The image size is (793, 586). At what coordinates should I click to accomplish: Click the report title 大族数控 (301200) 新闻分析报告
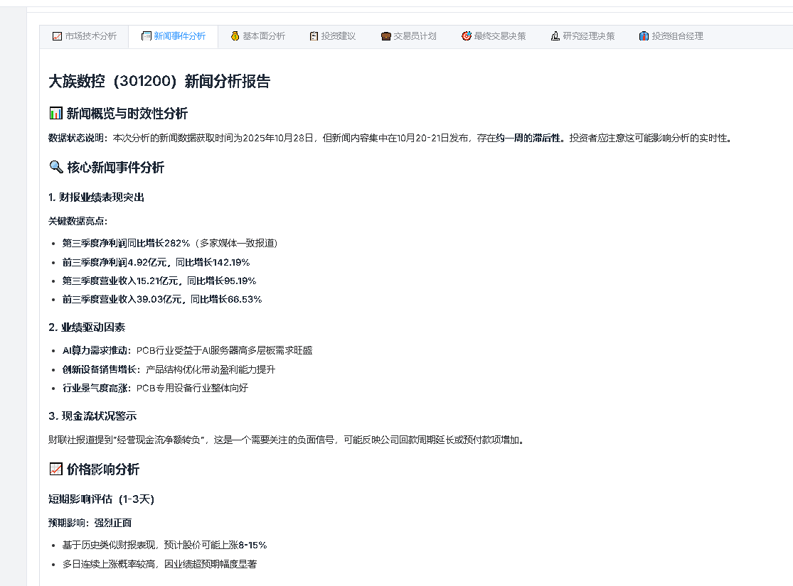coord(159,82)
